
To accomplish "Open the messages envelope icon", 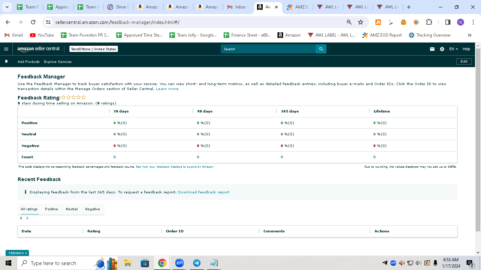I will (432, 49).
